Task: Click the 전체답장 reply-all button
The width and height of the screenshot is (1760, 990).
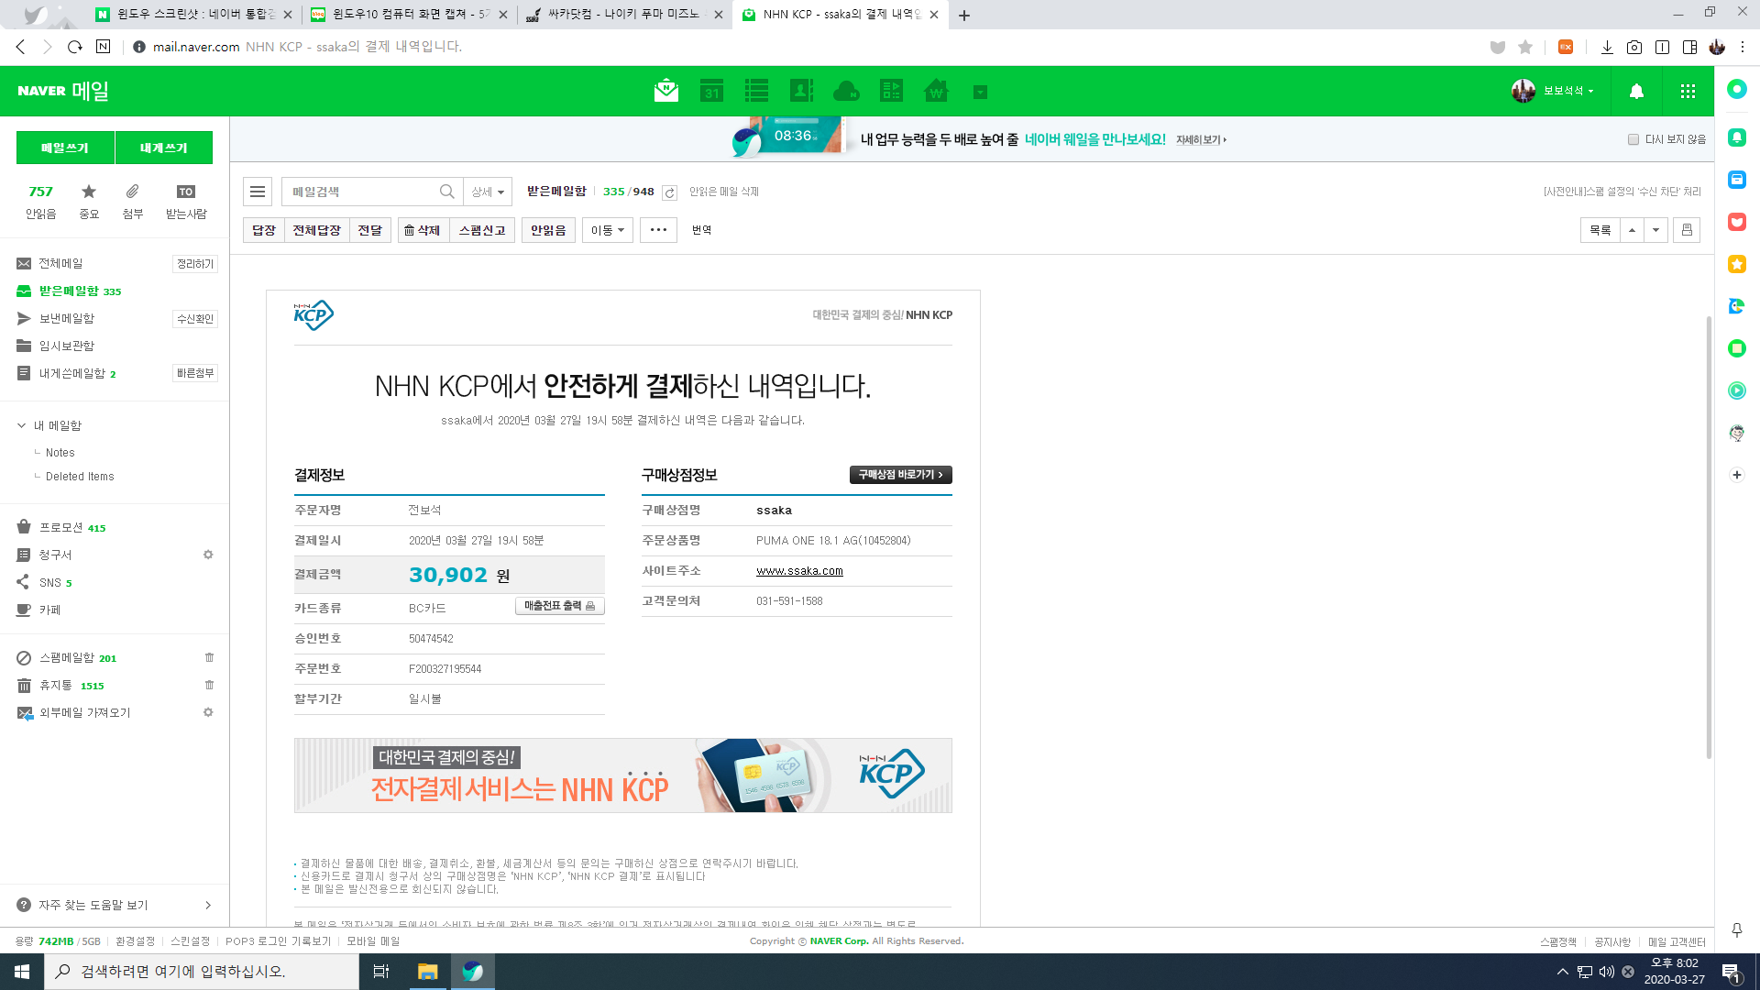Action: [316, 230]
